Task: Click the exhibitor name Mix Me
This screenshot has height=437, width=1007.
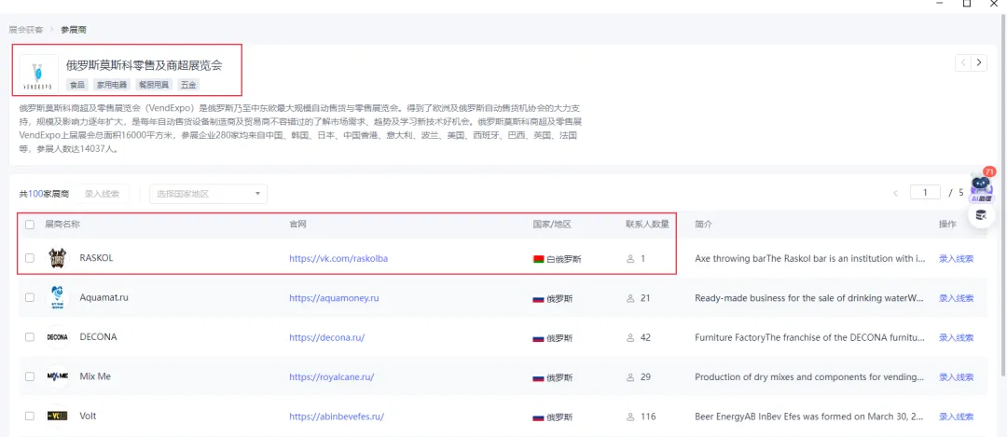Action: pyautogui.click(x=95, y=376)
